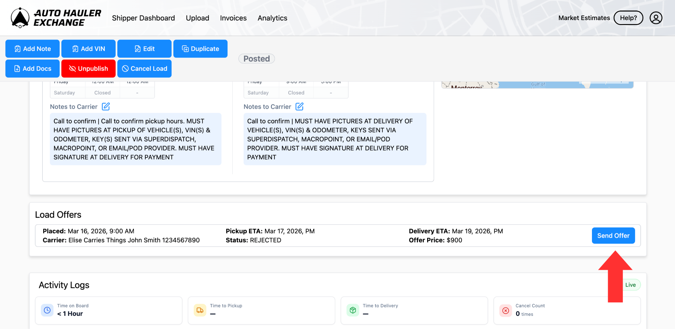Open the Shipper Dashboard menu
Viewport: 675px width, 329px height.
pyautogui.click(x=143, y=18)
